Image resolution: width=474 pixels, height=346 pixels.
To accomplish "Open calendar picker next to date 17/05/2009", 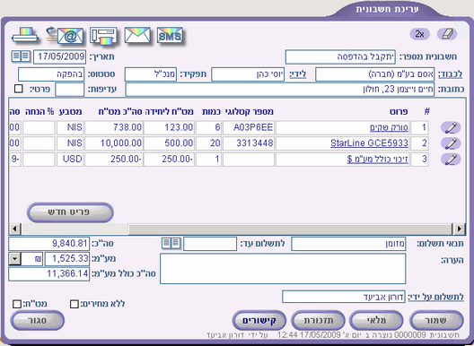I will click(x=21, y=56).
